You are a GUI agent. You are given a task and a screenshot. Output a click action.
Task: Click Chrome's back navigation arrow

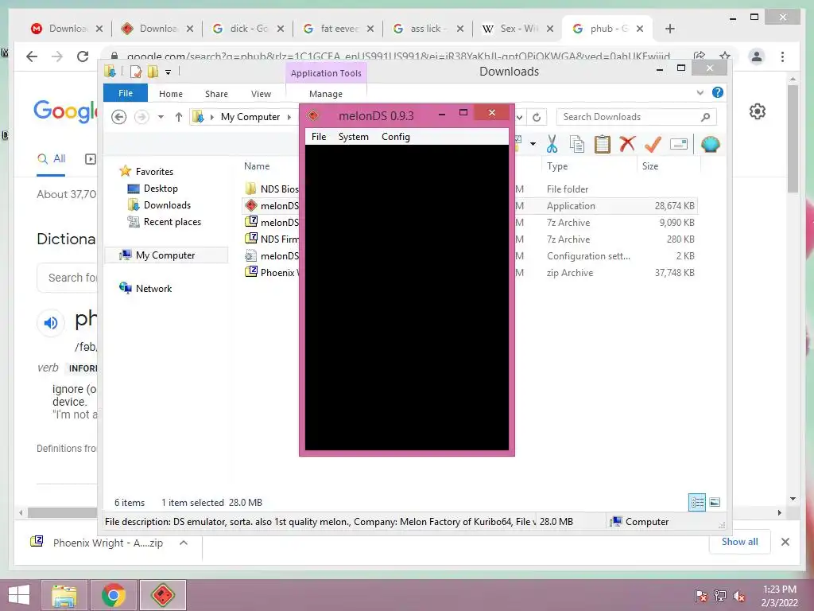point(32,56)
